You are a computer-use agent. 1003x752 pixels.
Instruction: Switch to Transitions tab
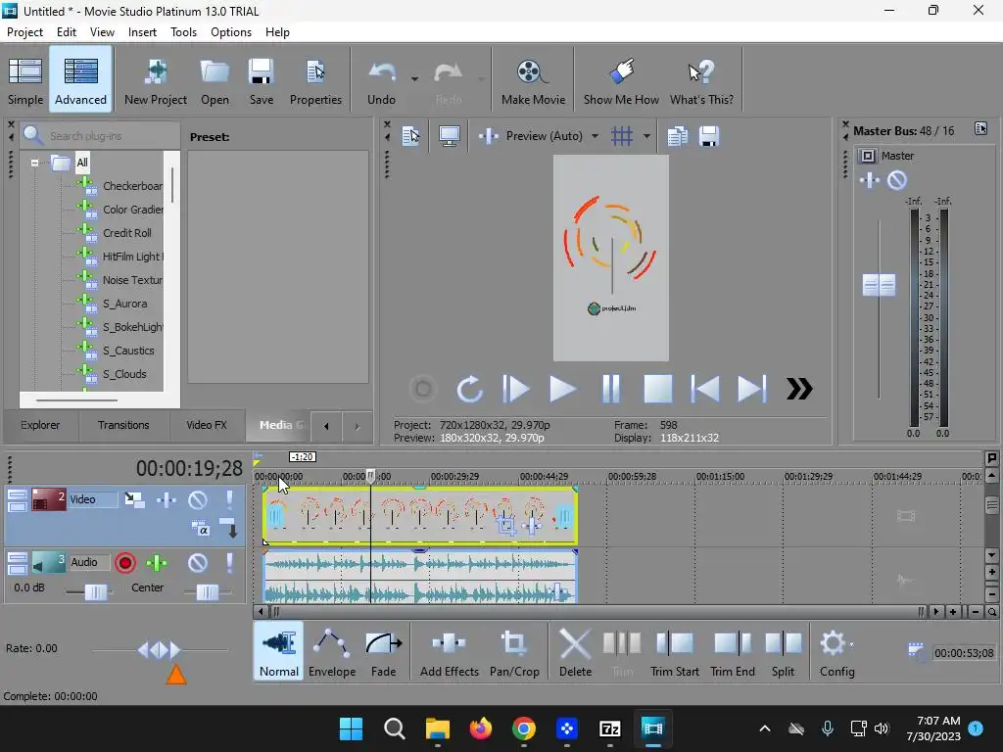coord(123,425)
